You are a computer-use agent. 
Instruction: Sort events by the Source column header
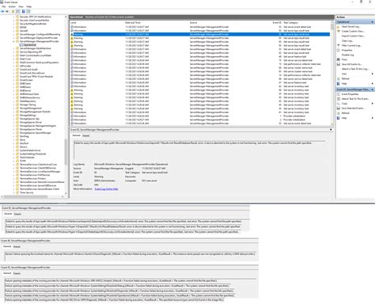click(x=193, y=23)
